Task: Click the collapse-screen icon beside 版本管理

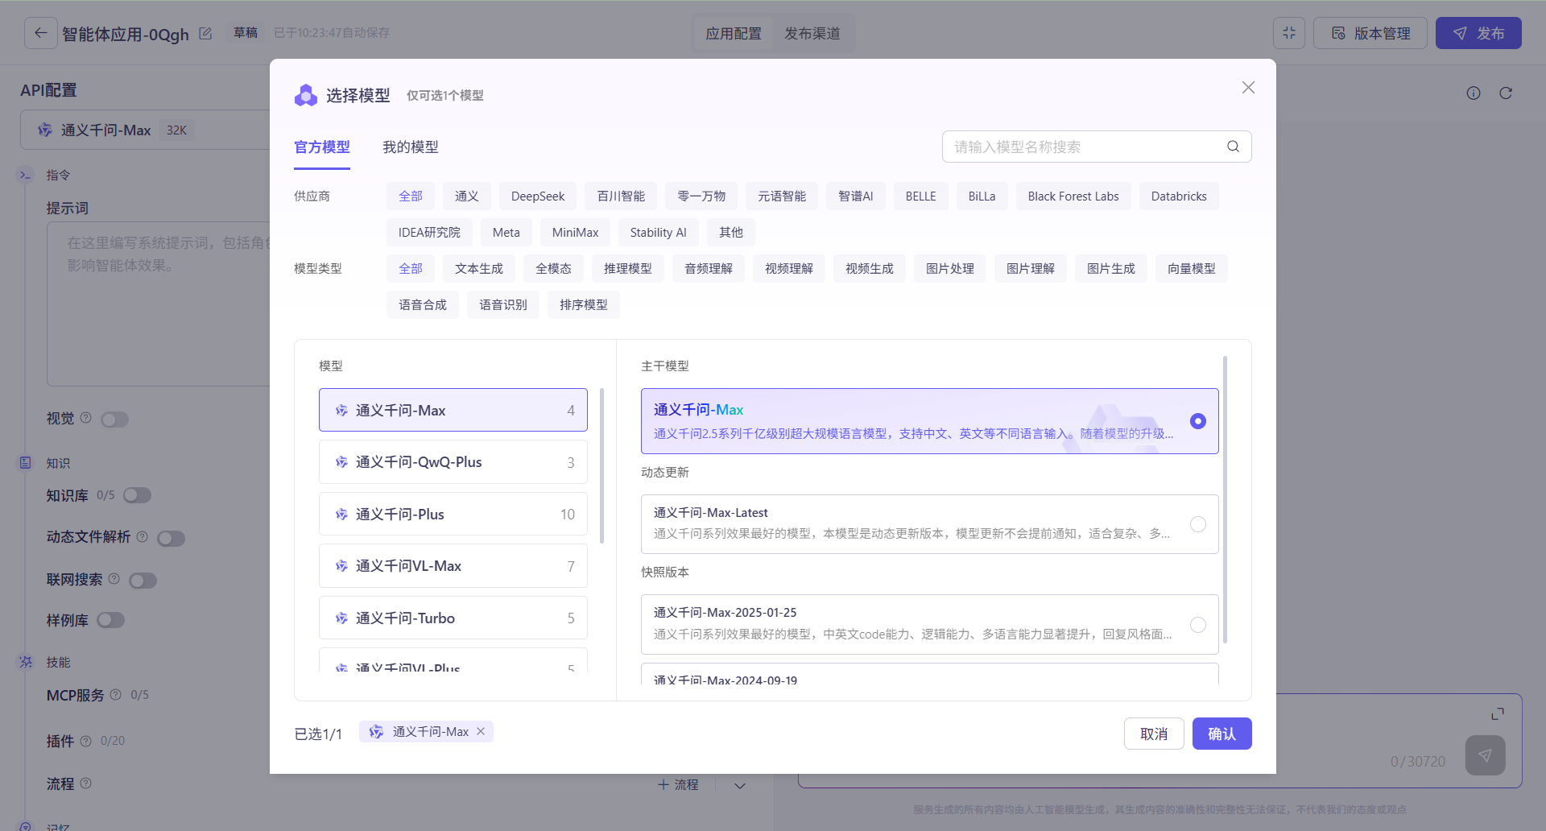Action: tap(1289, 33)
